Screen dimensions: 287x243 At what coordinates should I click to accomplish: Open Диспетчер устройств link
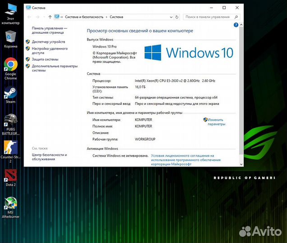pos(48,42)
